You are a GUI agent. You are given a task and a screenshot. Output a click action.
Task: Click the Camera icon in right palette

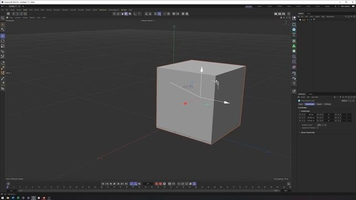point(294,79)
